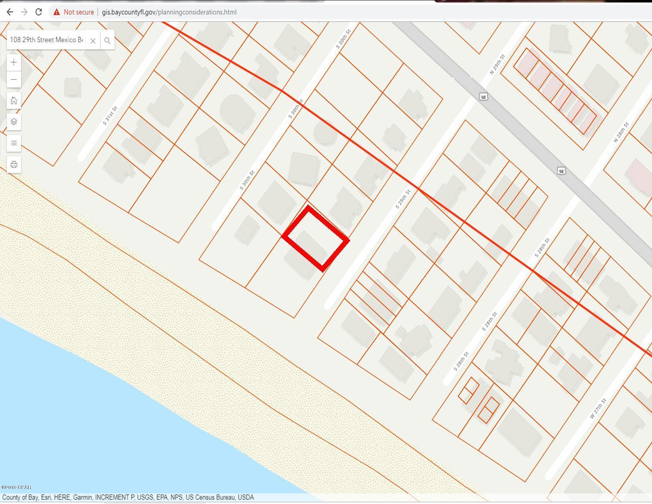This screenshot has width=652, height=504.
Task: Open the map layers list
Action: pyautogui.click(x=14, y=122)
